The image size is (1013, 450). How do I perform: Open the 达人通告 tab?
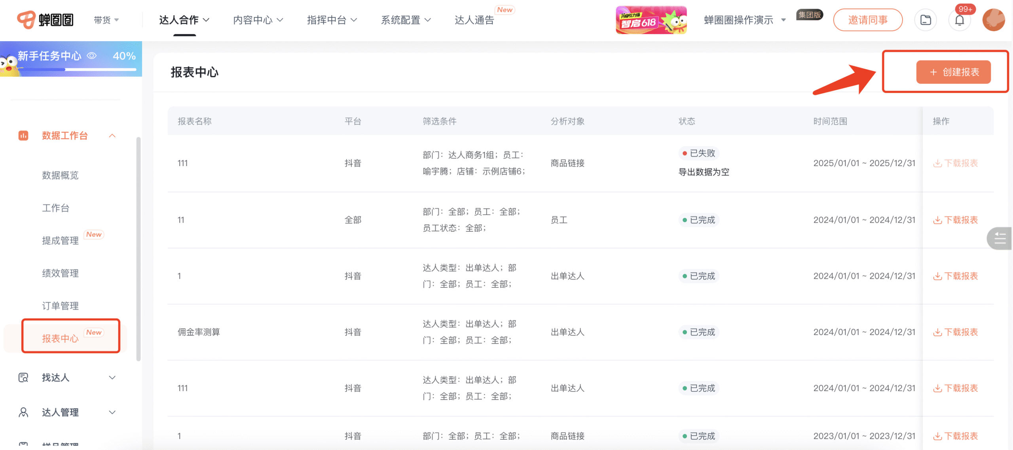click(474, 20)
